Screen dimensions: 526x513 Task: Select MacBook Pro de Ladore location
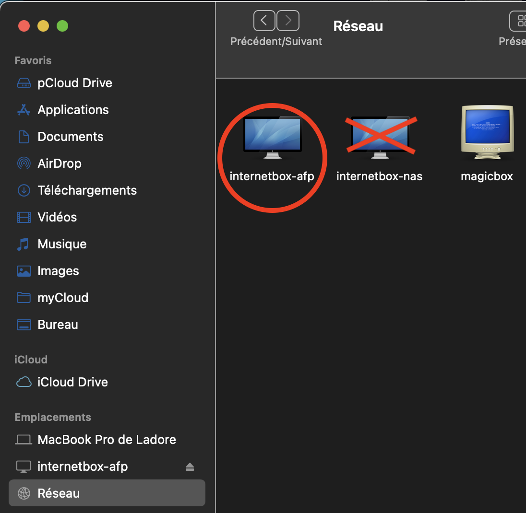[107, 440]
